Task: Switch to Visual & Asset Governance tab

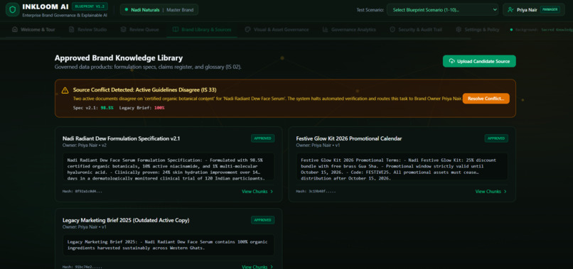Action: pos(277,30)
